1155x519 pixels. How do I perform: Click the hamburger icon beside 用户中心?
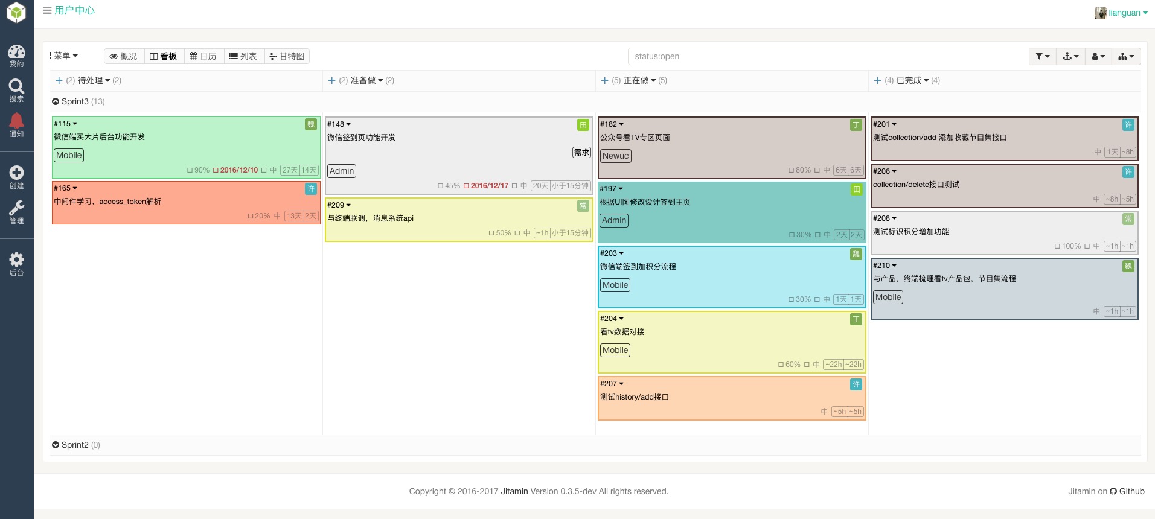[x=46, y=10]
